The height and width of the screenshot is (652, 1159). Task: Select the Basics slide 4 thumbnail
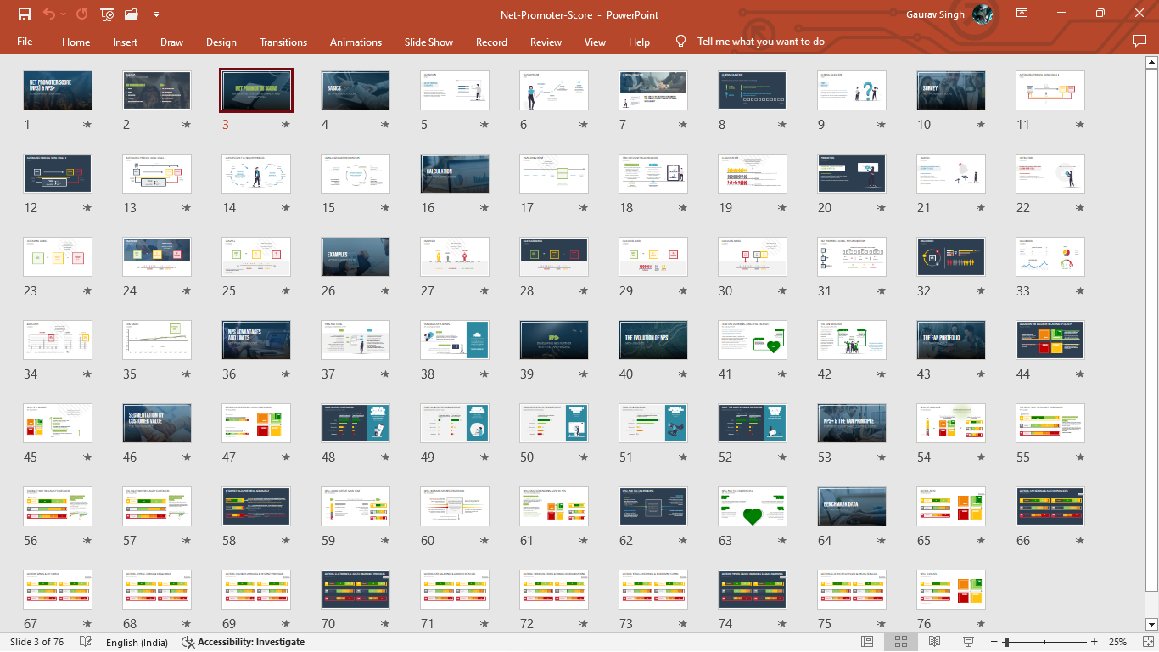(x=356, y=91)
